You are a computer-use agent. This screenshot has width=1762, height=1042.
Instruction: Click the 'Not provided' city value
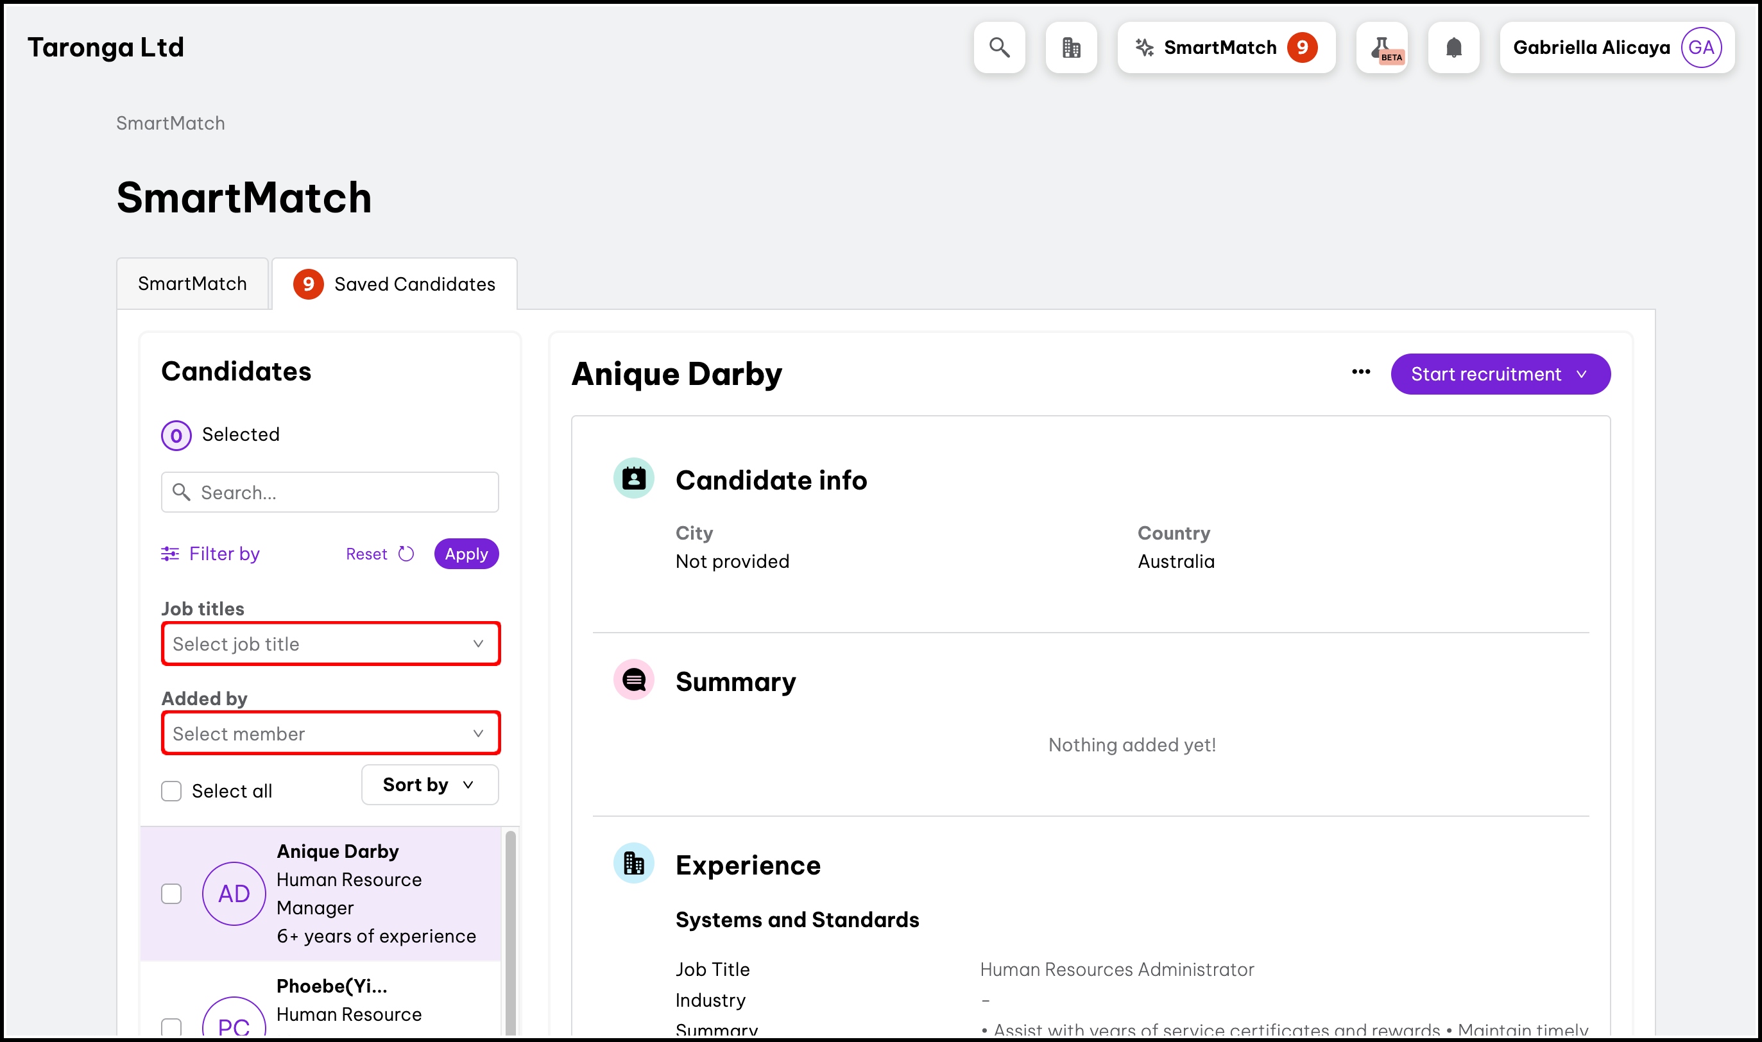click(x=732, y=561)
